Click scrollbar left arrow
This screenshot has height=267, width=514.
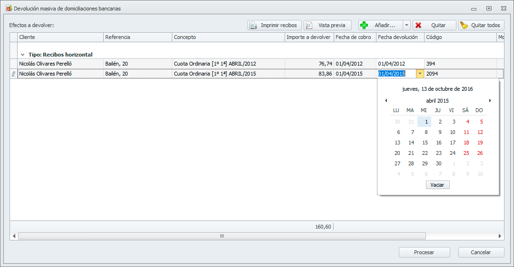pyautogui.click(x=14, y=236)
